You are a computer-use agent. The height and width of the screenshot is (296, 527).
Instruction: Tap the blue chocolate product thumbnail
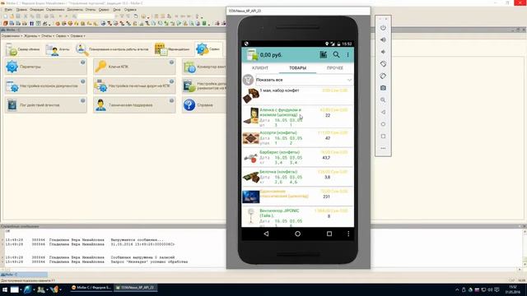pos(250,197)
